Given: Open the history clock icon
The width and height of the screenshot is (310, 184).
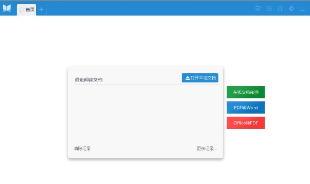Looking at the screenshot, I should (x=269, y=9).
